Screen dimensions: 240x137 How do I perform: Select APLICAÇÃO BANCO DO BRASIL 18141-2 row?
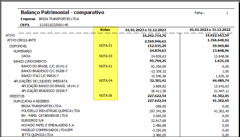(50, 86)
